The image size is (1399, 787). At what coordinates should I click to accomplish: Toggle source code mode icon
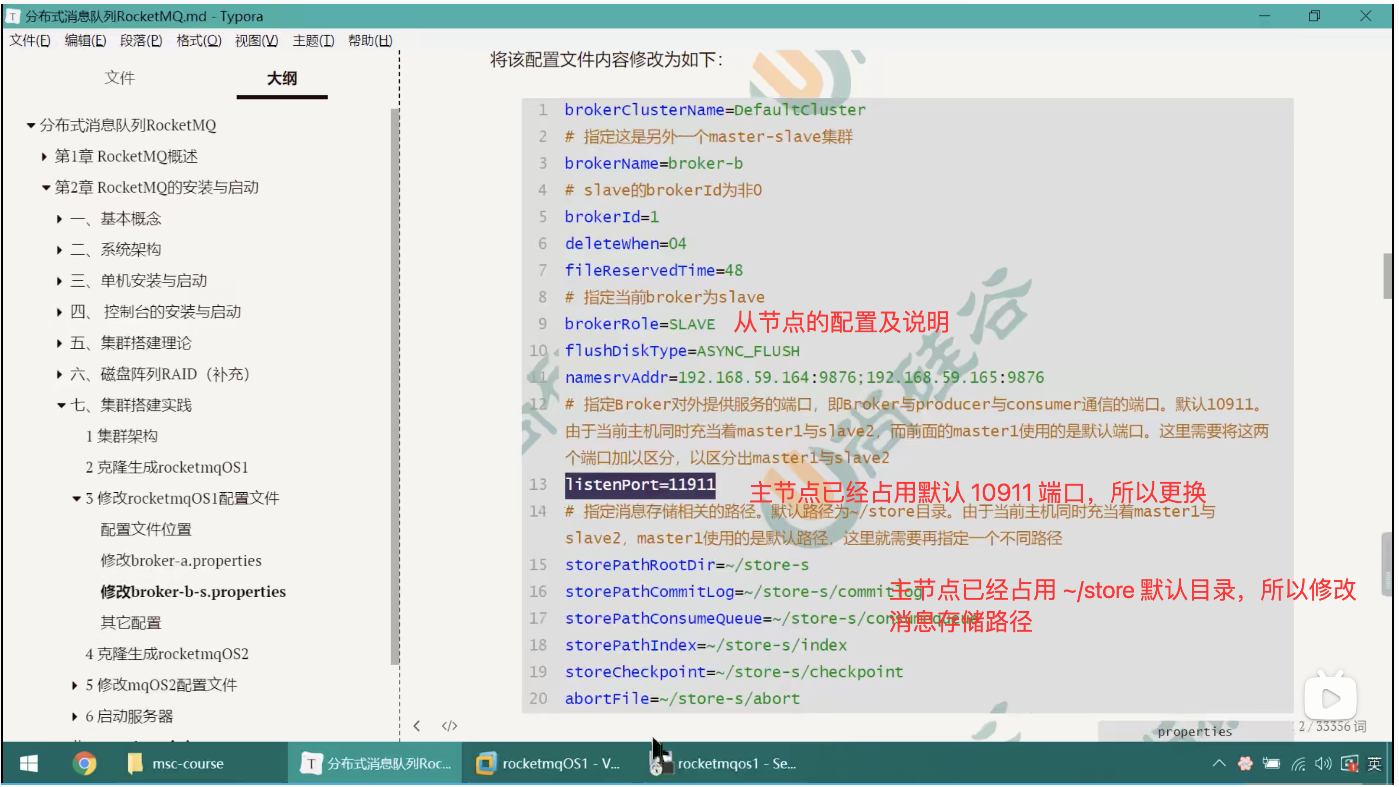(449, 726)
